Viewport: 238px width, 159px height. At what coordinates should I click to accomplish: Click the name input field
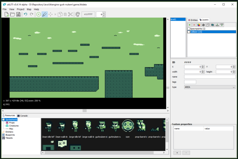[210, 77]
